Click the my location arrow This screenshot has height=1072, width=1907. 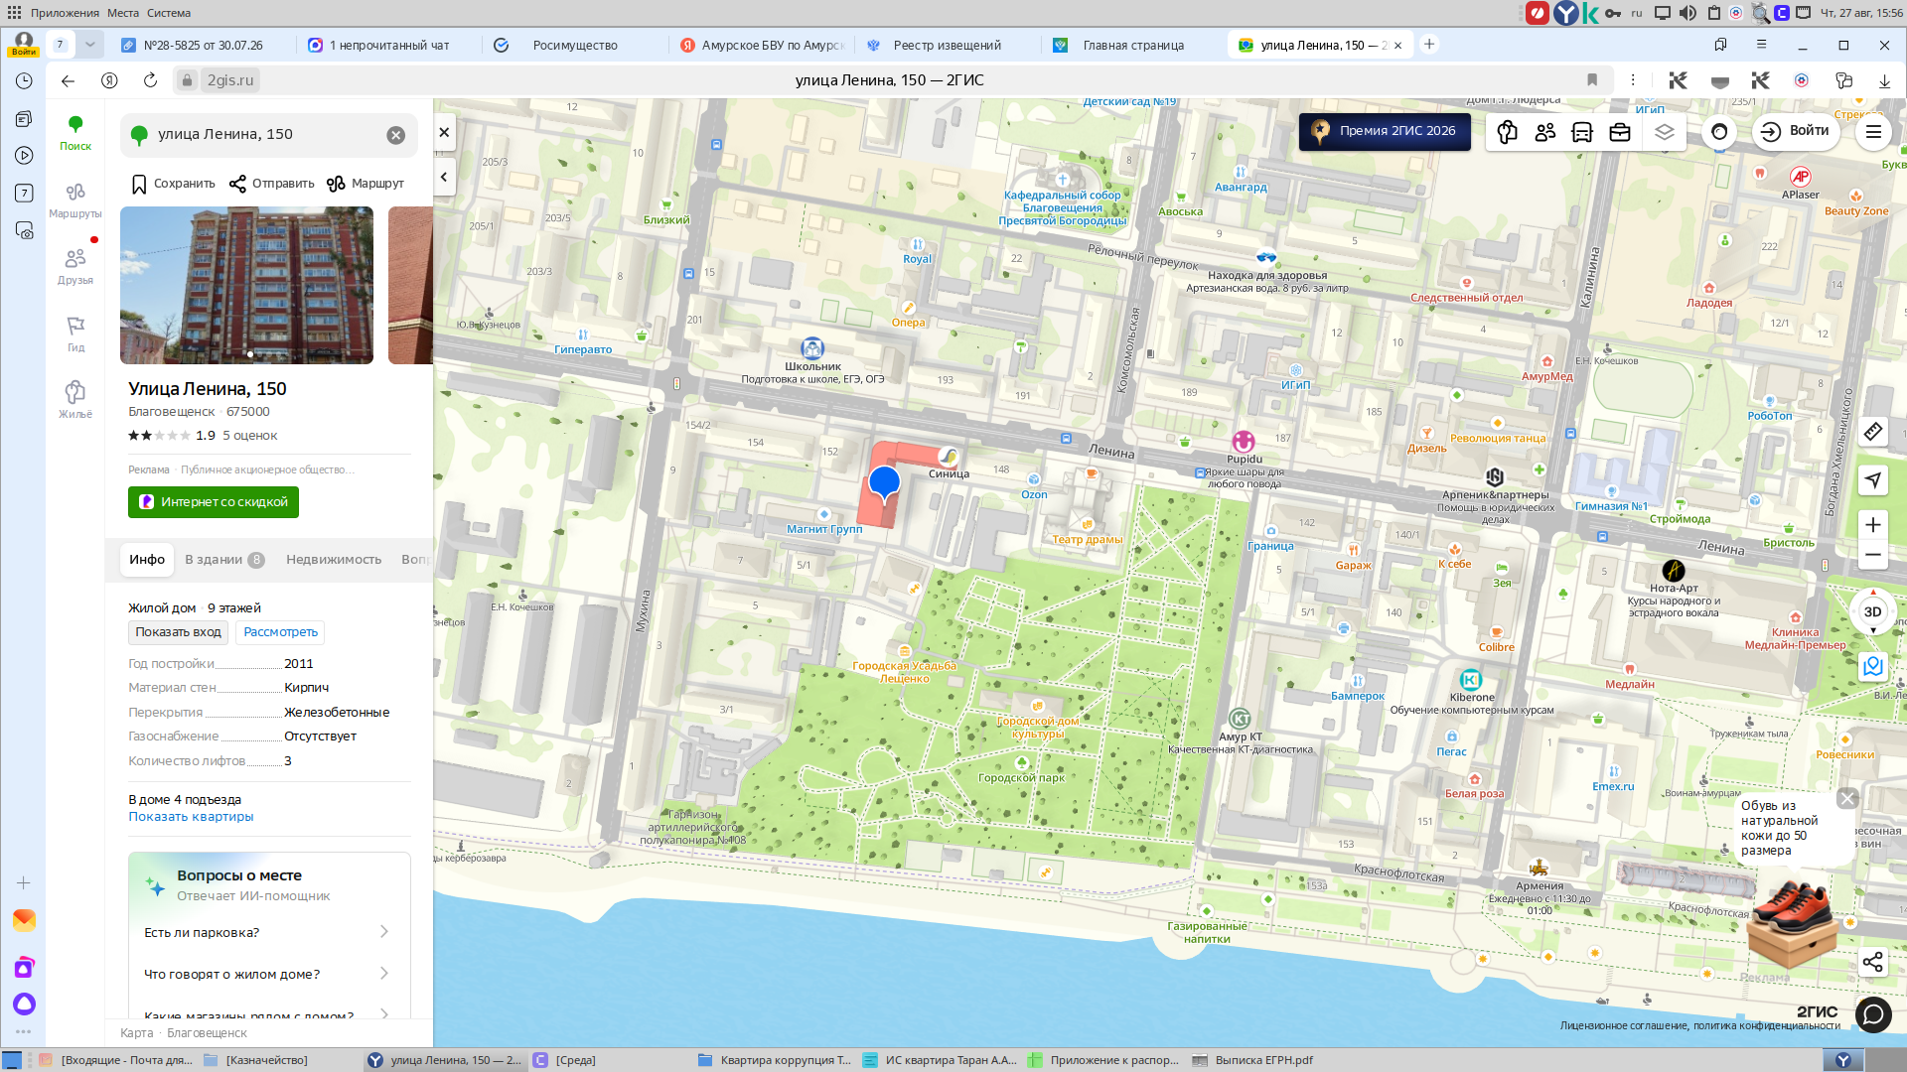pyautogui.click(x=1872, y=480)
